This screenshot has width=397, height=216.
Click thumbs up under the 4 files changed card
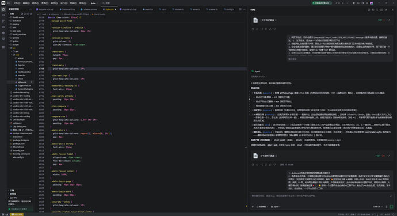tap(270, 165)
